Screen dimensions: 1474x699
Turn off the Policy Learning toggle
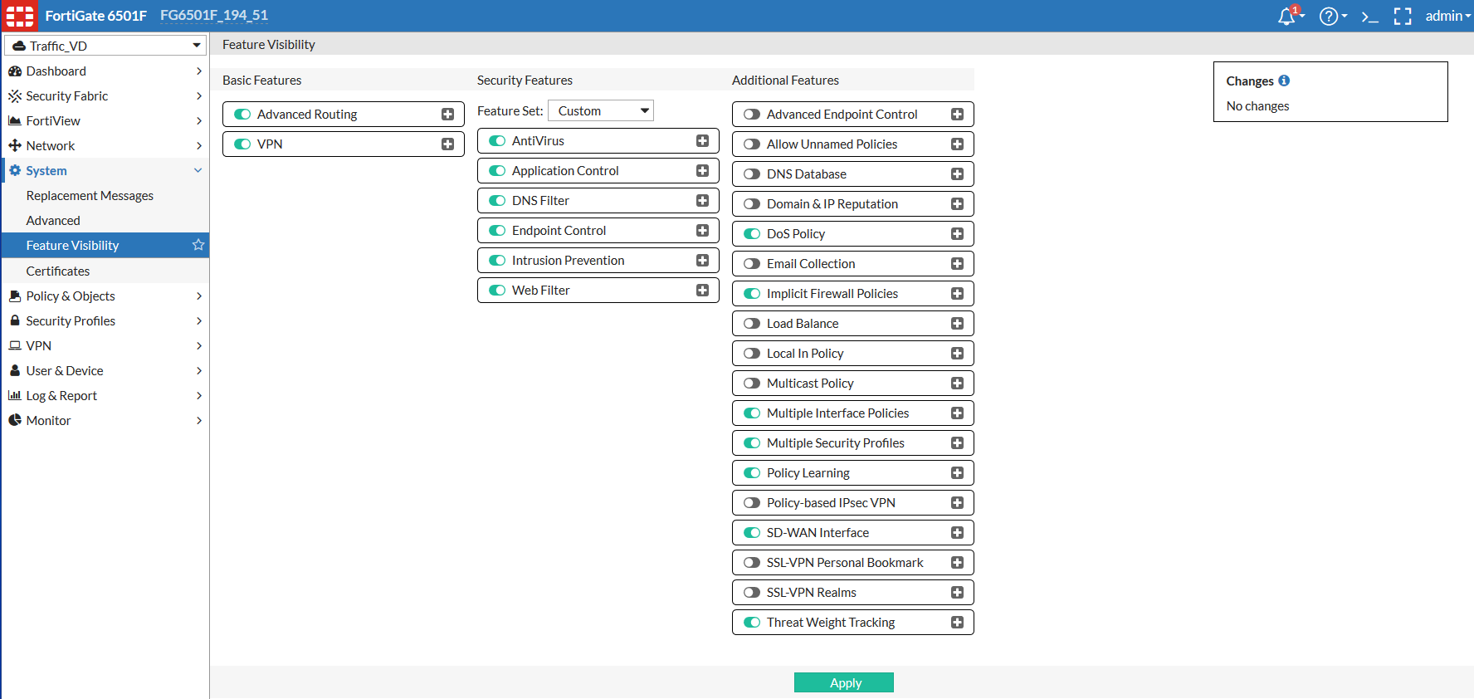pyautogui.click(x=752, y=473)
